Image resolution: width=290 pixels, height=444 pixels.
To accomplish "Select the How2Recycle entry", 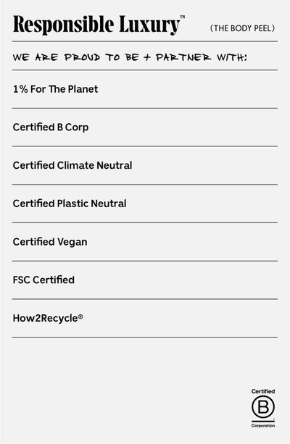I will [144, 318].
